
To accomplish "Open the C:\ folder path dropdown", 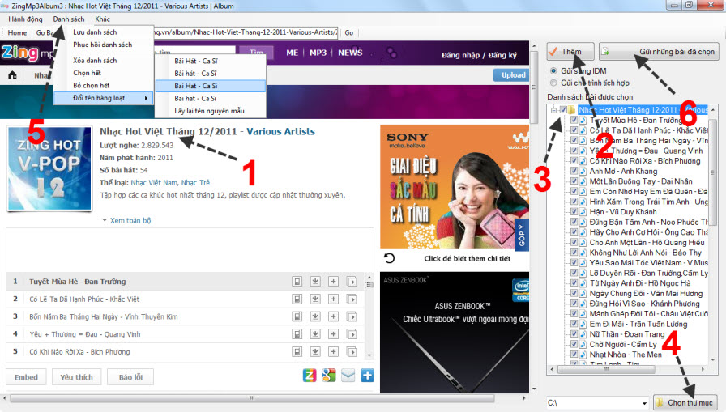I will (643, 403).
